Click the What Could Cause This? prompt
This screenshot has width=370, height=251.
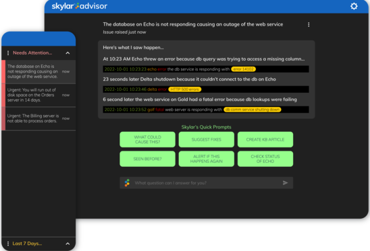[x=147, y=139]
